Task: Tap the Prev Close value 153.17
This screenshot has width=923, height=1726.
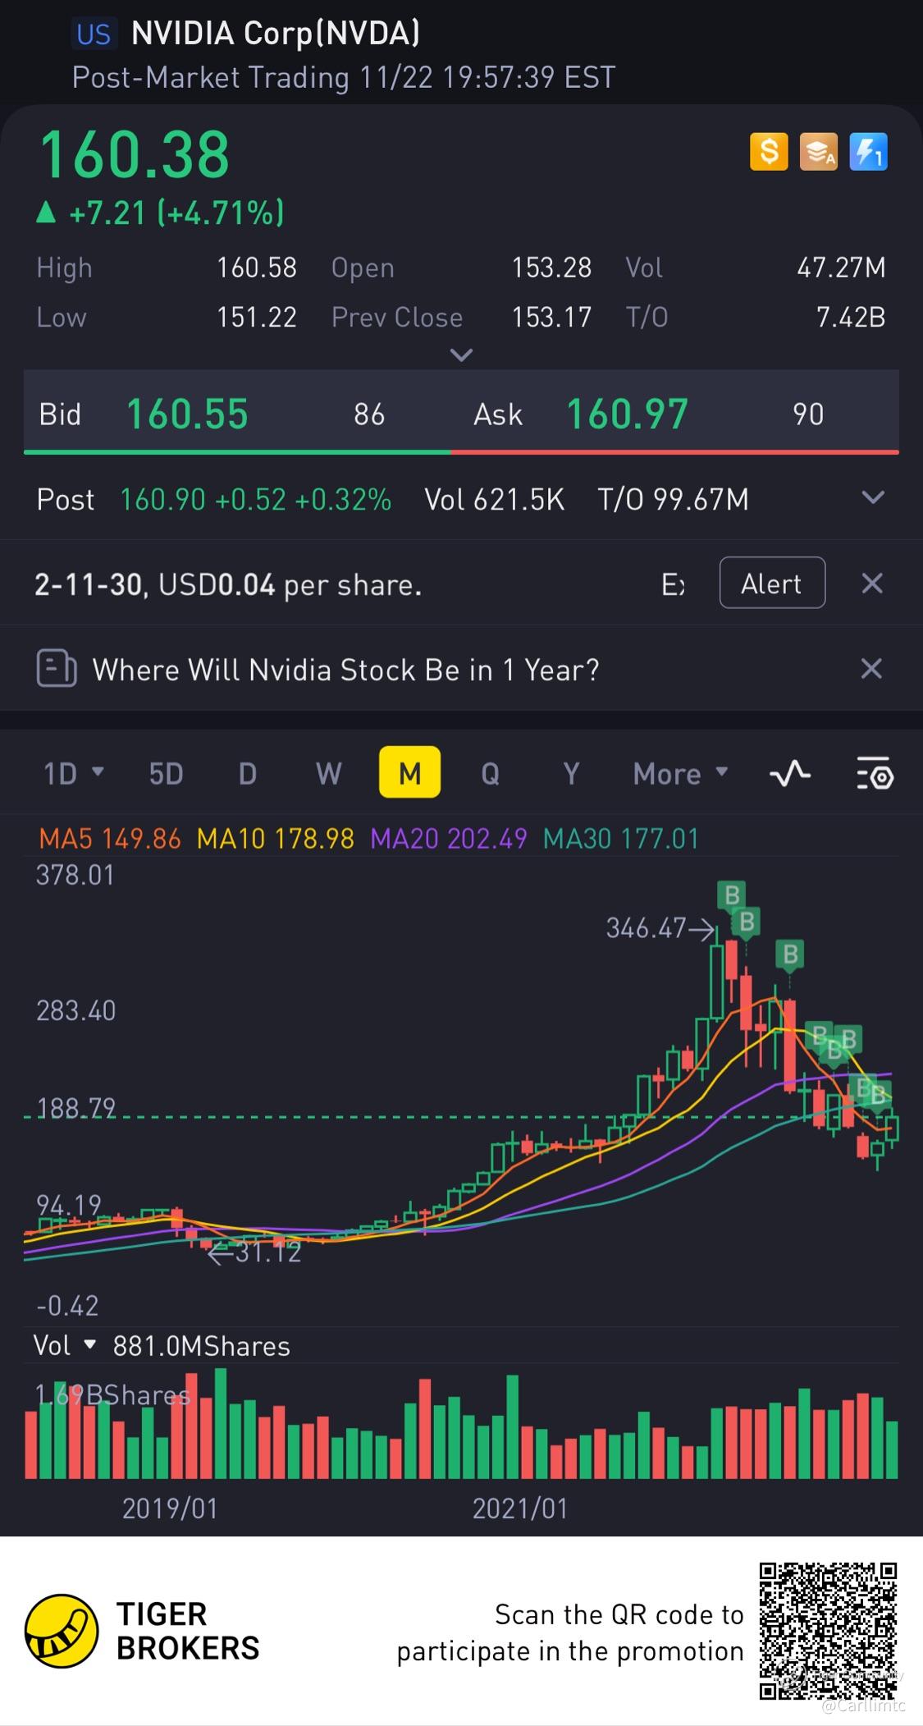Action: point(551,318)
